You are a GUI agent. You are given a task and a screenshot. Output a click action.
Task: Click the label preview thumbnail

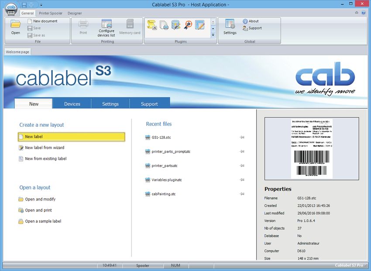pyautogui.click(x=312, y=149)
